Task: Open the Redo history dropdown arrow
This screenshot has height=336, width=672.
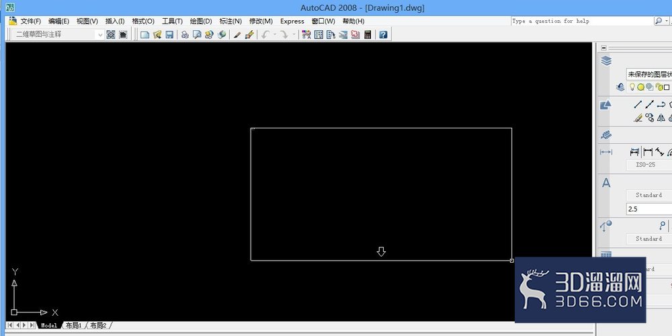Action: [x=294, y=35]
